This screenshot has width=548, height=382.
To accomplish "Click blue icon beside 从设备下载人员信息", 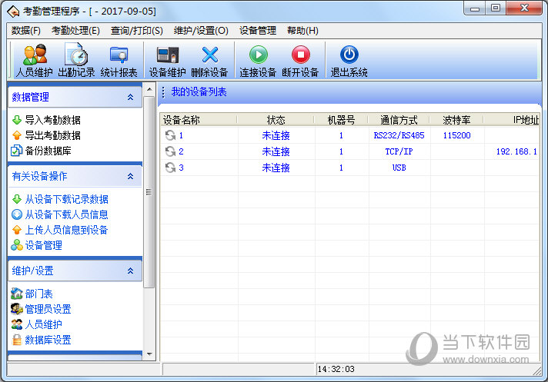I will coord(17,214).
